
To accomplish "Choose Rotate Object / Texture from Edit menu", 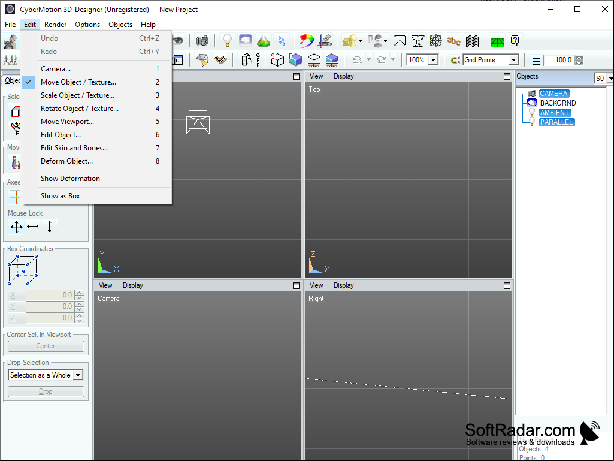I will (96, 108).
